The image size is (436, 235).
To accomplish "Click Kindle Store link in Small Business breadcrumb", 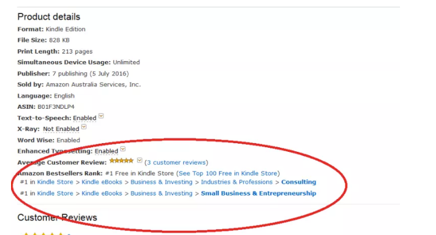I will (55, 193).
